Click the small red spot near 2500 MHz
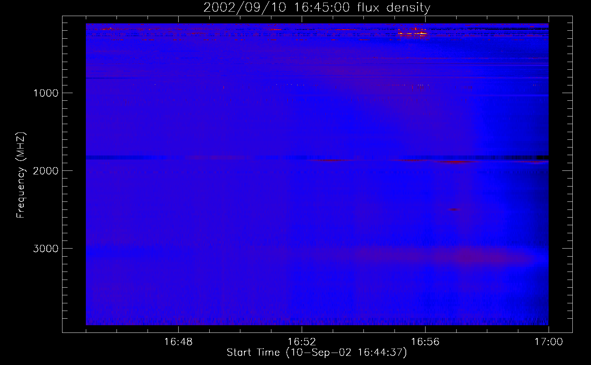The image size is (591, 365). point(454,210)
